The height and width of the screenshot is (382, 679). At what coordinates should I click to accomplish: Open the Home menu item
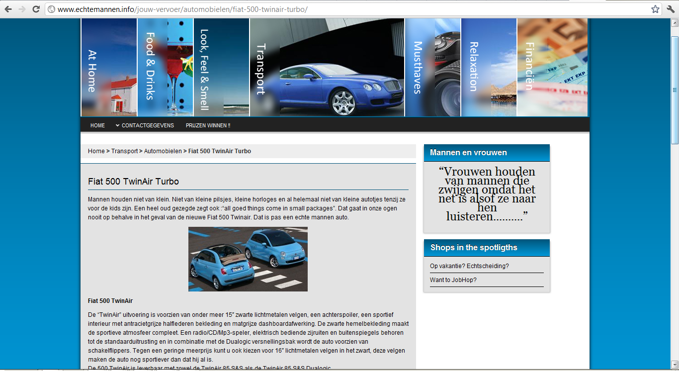(x=97, y=125)
